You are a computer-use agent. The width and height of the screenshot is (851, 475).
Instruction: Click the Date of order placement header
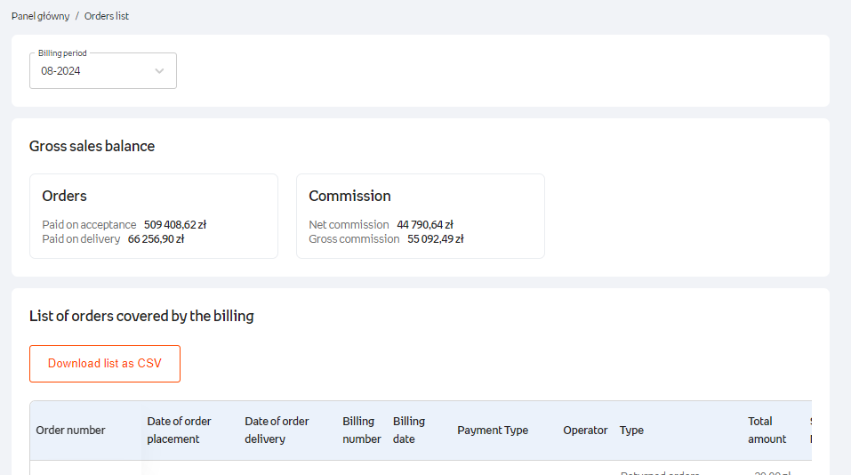(x=179, y=431)
